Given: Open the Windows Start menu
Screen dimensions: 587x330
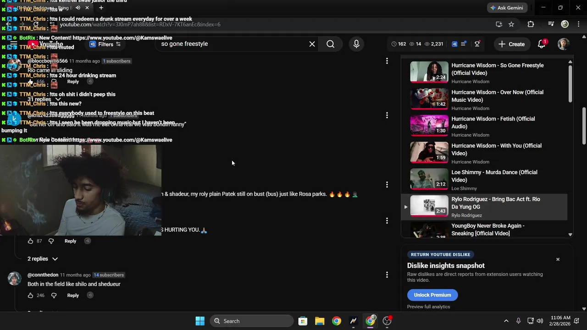Looking at the screenshot, I should tap(200, 321).
